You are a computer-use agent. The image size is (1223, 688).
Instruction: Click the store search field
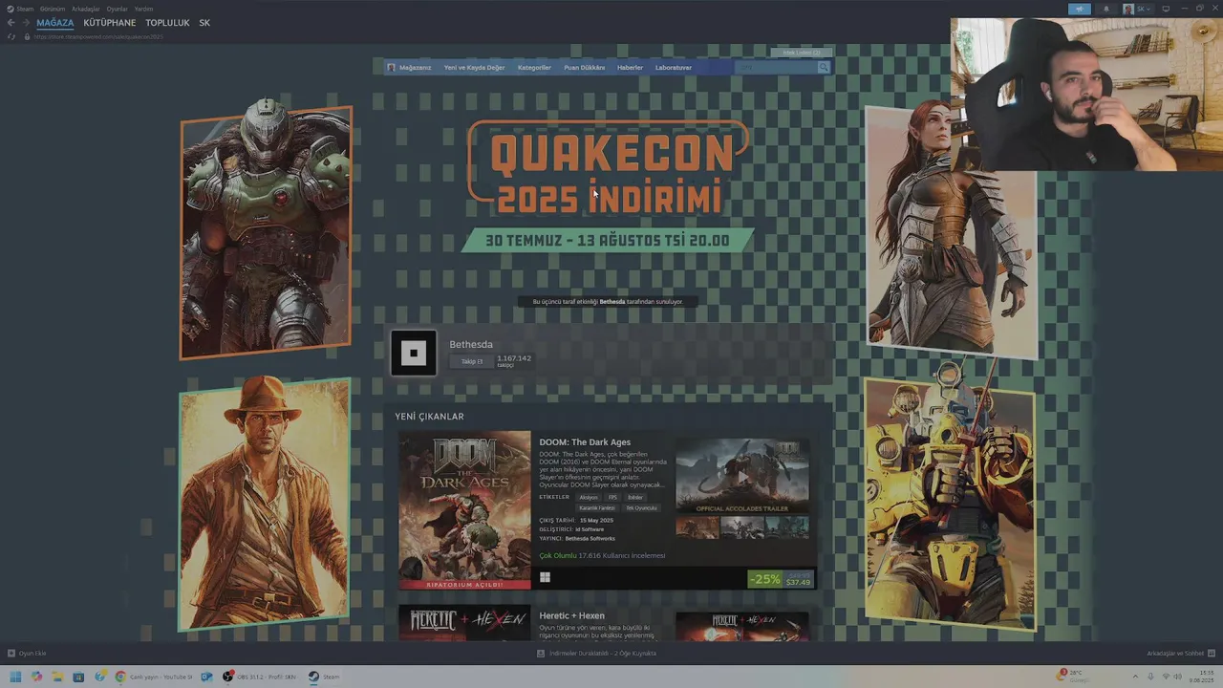point(775,68)
